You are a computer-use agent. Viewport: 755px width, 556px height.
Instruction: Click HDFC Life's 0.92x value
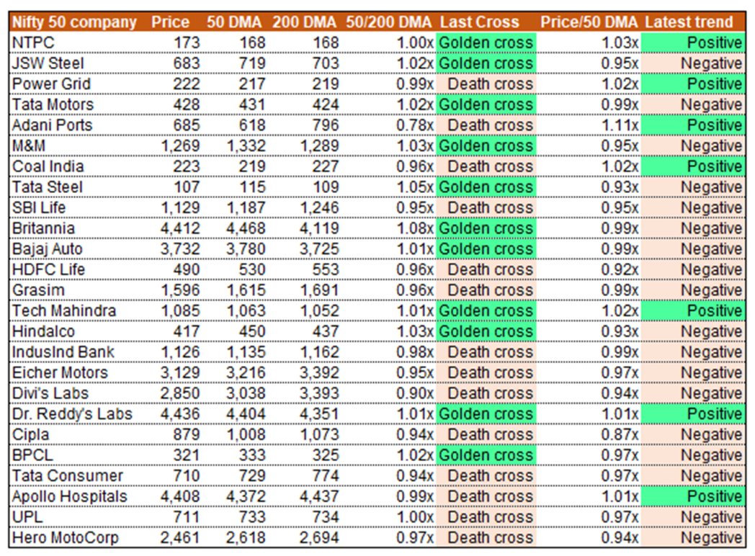tap(620, 270)
